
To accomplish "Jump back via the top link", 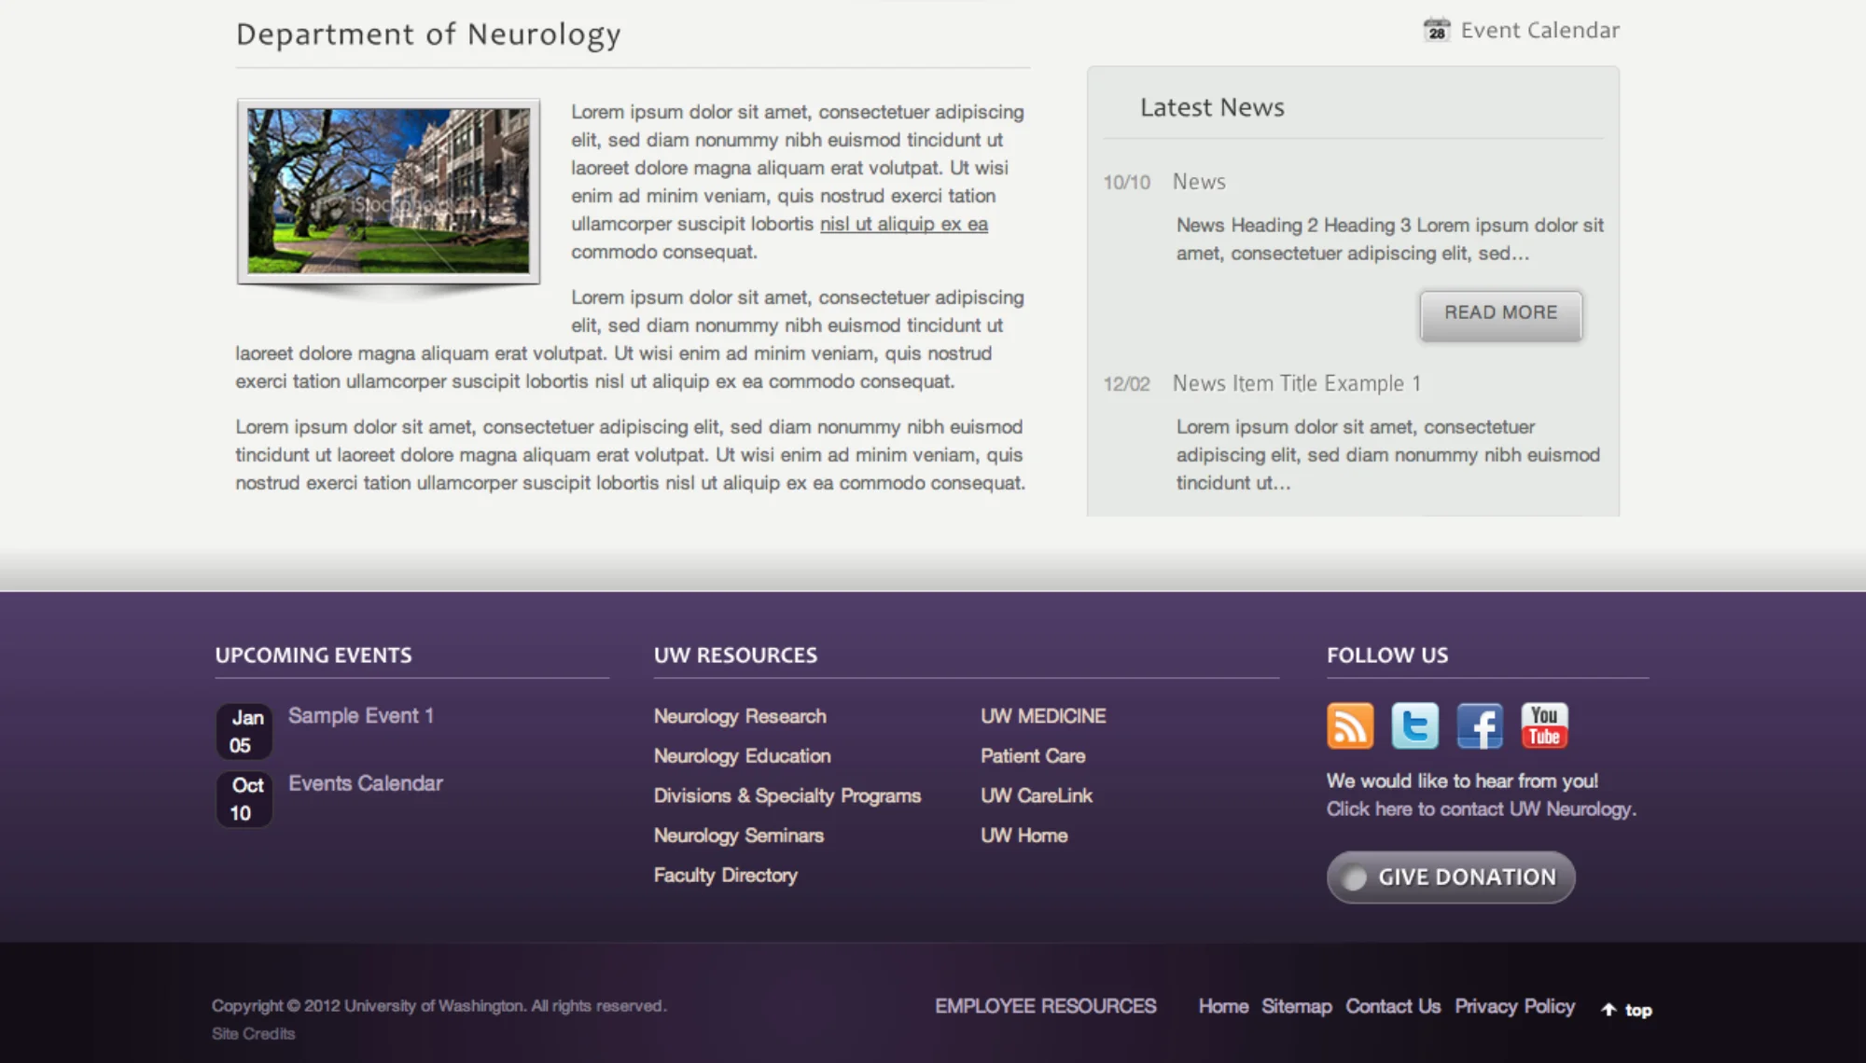I will coord(1638,1010).
